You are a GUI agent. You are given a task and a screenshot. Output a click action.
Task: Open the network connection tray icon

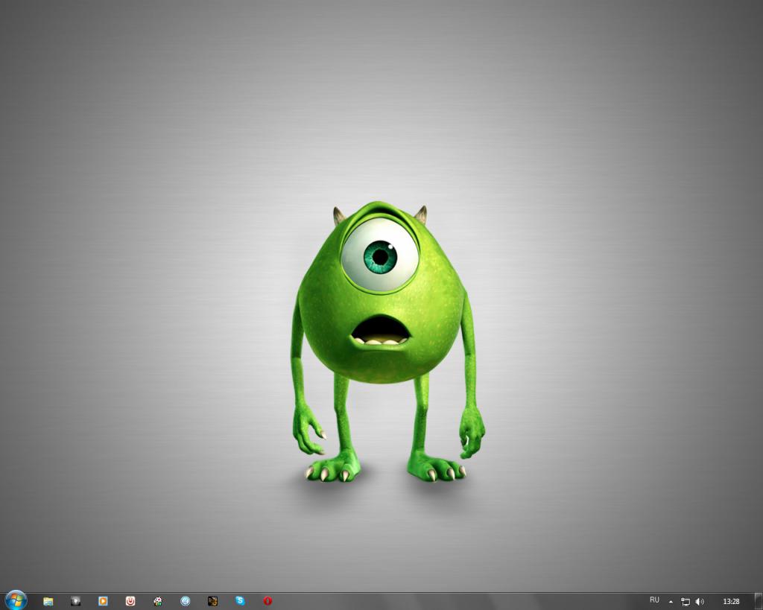click(x=686, y=602)
